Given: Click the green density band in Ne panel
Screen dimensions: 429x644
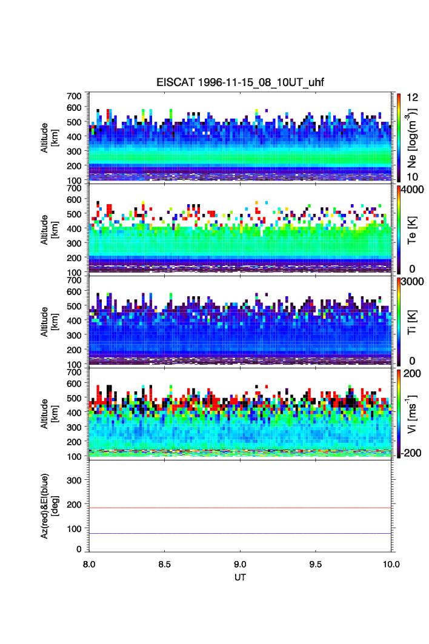Looking at the screenshot, I should click(x=241, y=159).
